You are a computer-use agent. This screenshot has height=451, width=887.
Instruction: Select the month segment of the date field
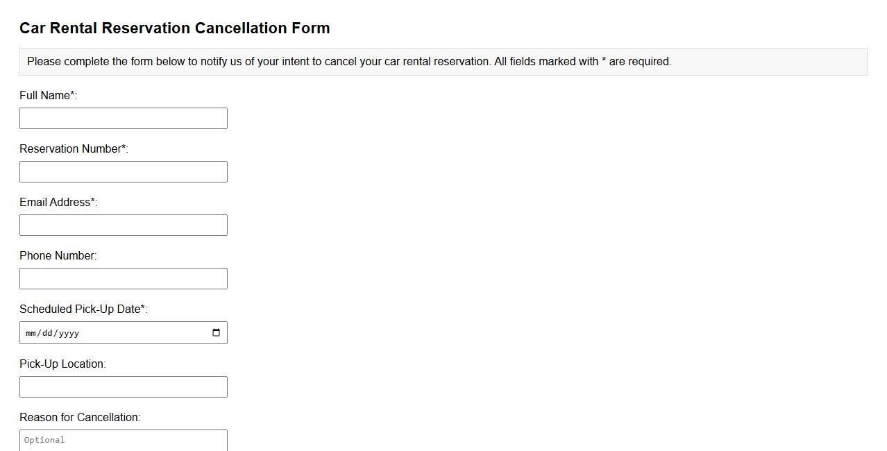point(31,332)
